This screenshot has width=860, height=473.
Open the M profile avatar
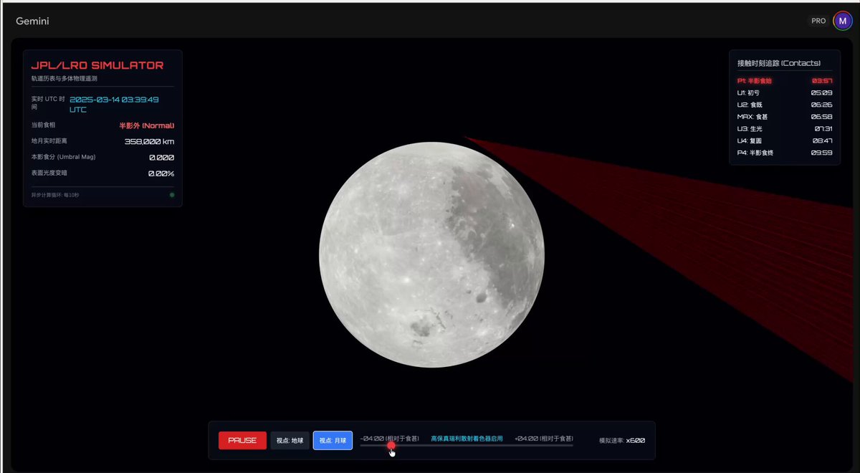click(842, 21)
